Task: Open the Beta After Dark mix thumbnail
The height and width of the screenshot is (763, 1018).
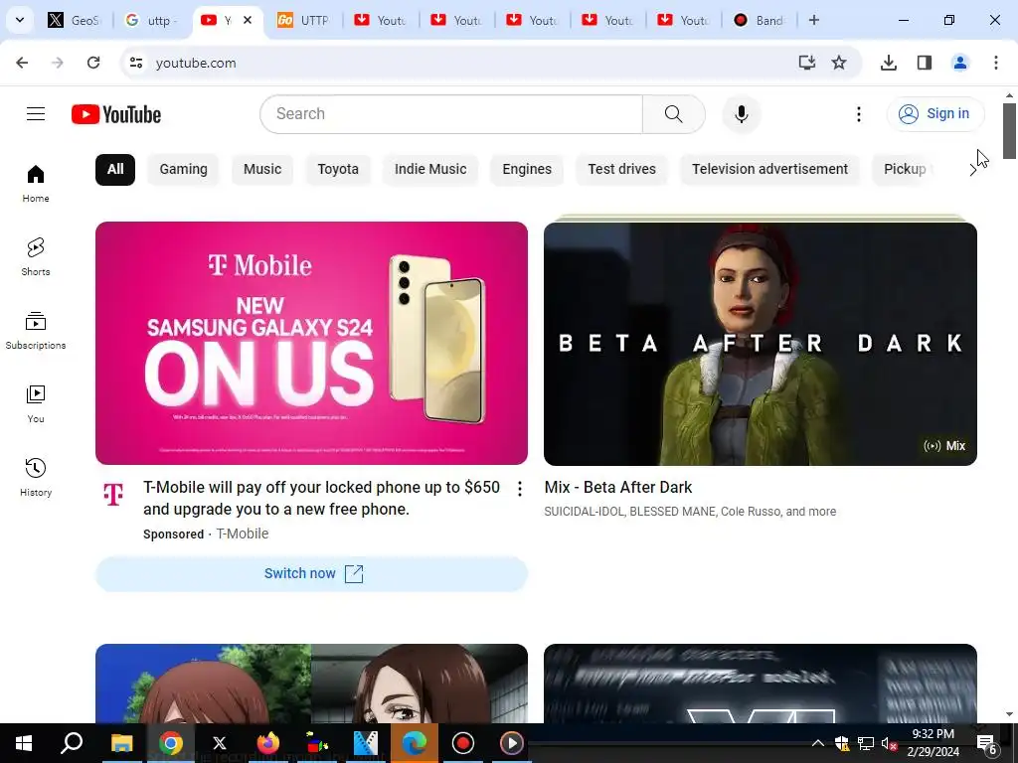Action: tap(761, 343)
